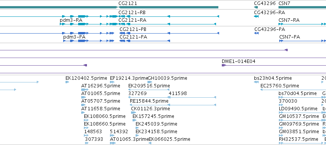Select the EC25760.5prime EST label

[x=280, y=86]
